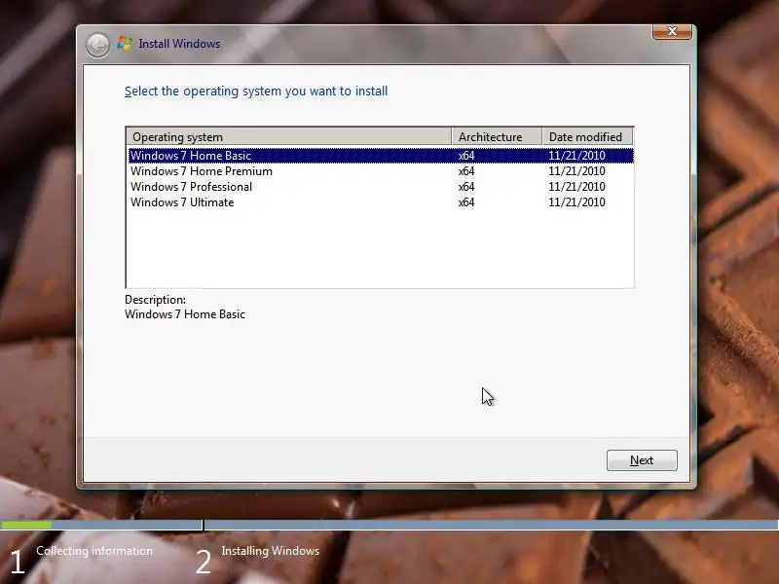Click the description text 'Windows 7 Home Basic'
Screen dimensions: 779x584
point(185,314)
